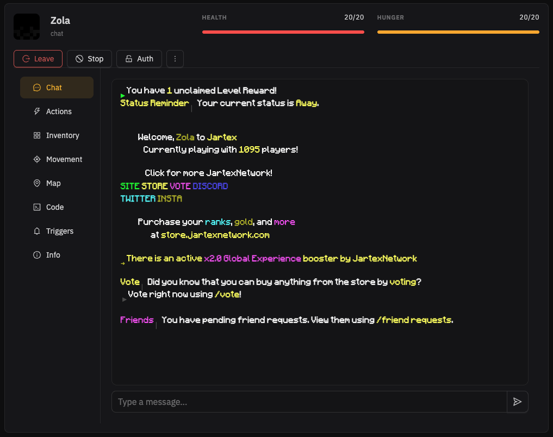553x437 pixels.
Task: Click the /vote! command text
Action: tap(228, 294)
